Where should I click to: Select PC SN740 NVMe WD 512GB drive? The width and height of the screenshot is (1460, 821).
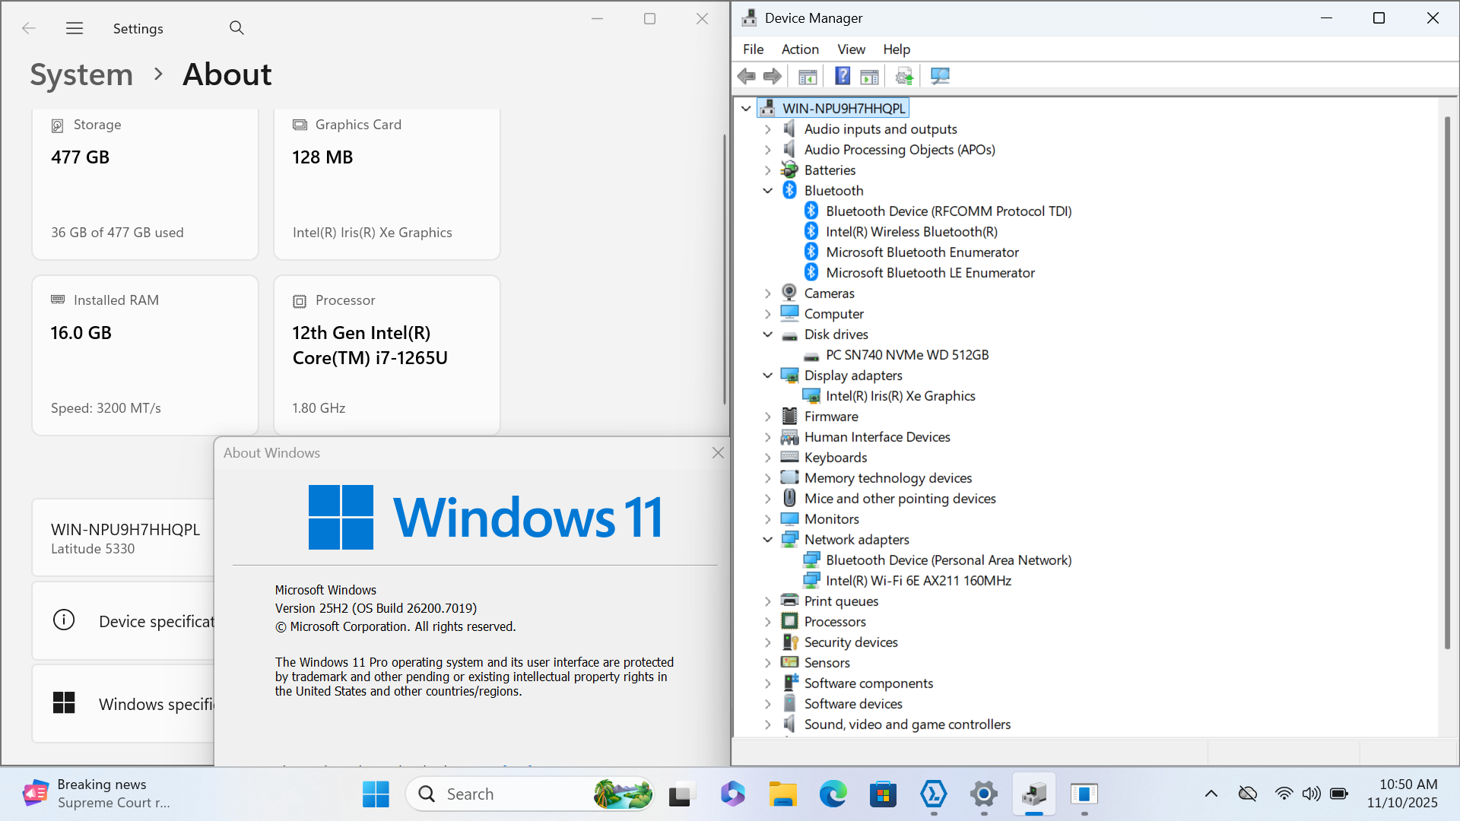coord(906,355)
